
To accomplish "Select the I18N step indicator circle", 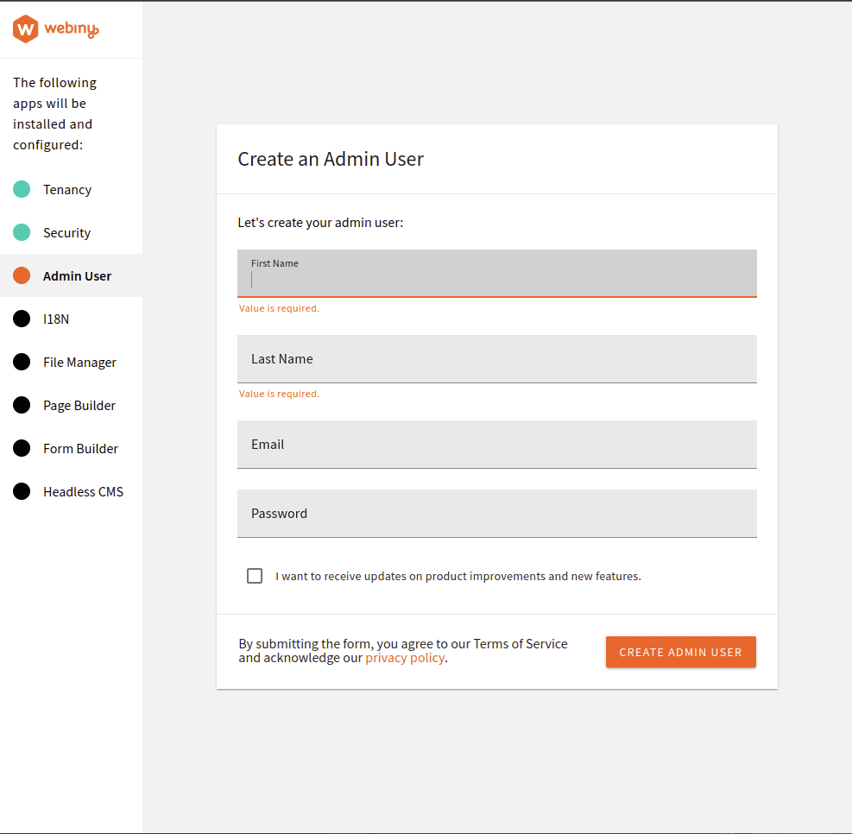I will pos(22,319).
